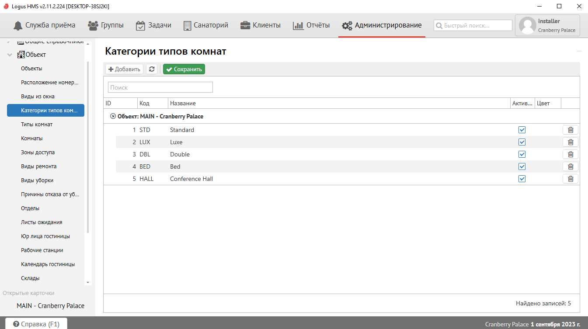
Task: Toggle active checkbox for Double
Action: pos(522,154)
